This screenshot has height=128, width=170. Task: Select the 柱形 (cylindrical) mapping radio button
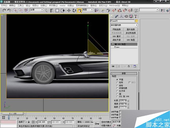pyautogui.click(x=117, y=82)
